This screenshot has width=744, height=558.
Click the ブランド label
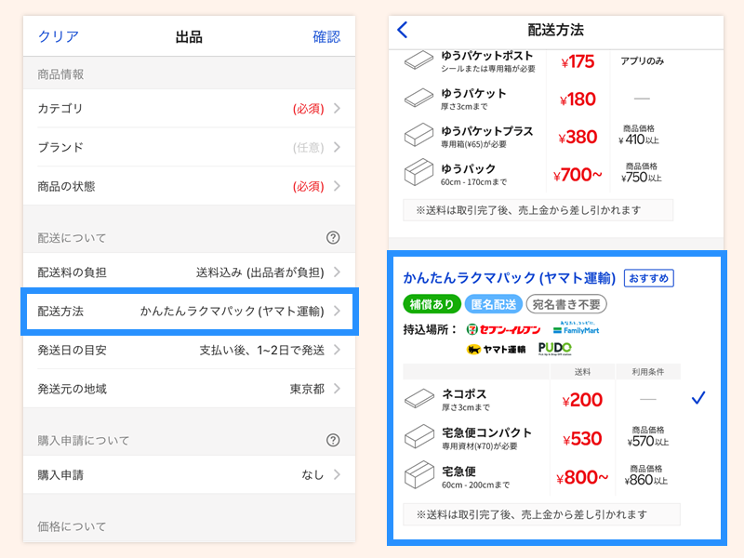tap(60, 147)
